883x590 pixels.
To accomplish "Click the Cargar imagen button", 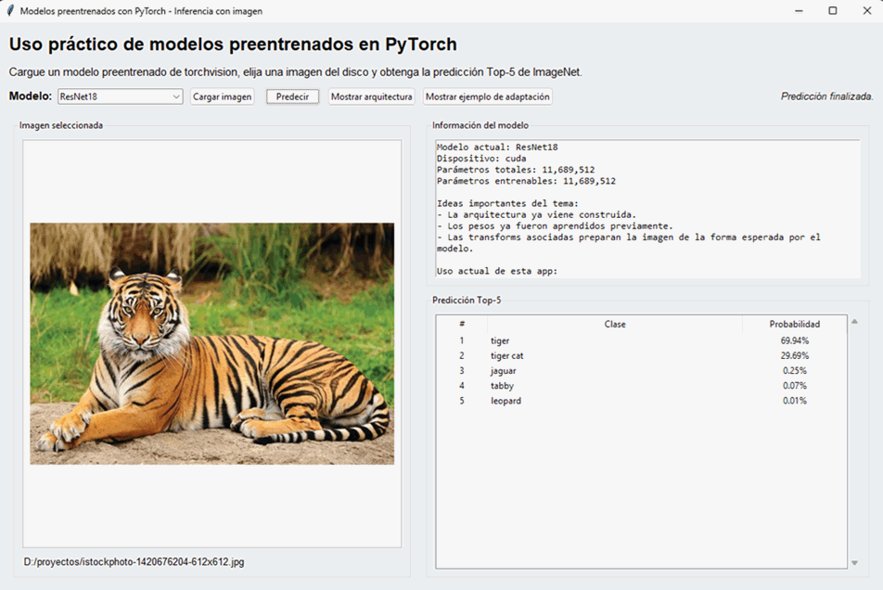I will click(x=222, y=96).
